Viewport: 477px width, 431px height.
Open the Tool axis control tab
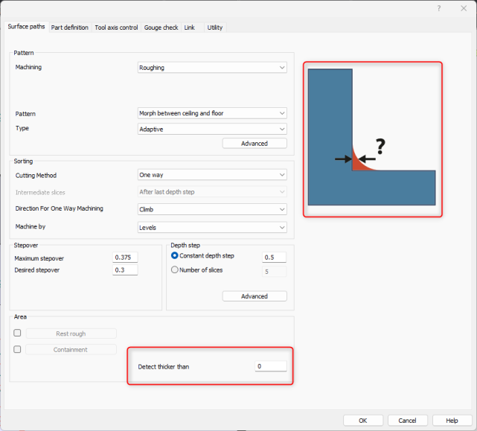pyautogui.click(x=117, y=28)
